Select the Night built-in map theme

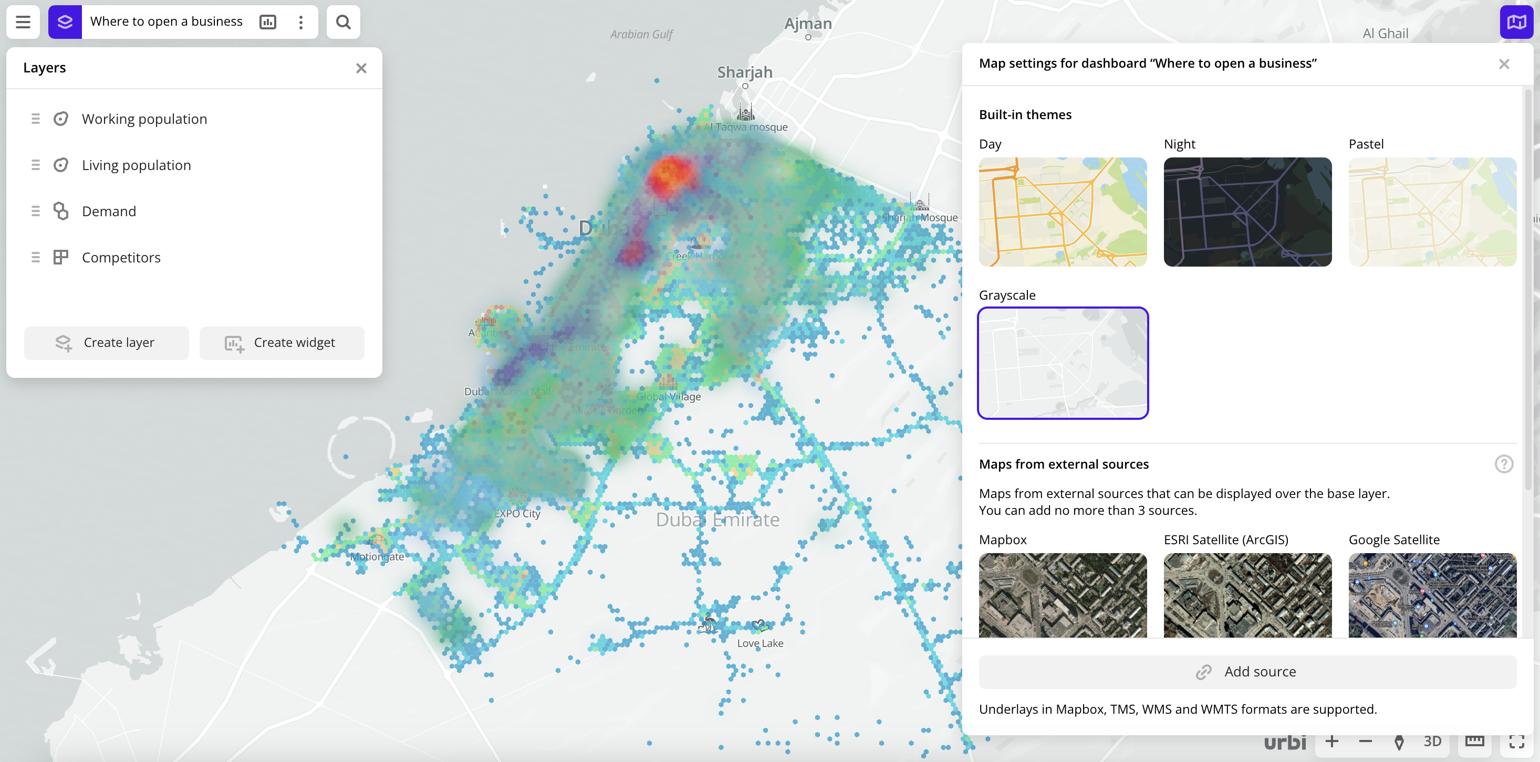click(x=1247, y=212)
